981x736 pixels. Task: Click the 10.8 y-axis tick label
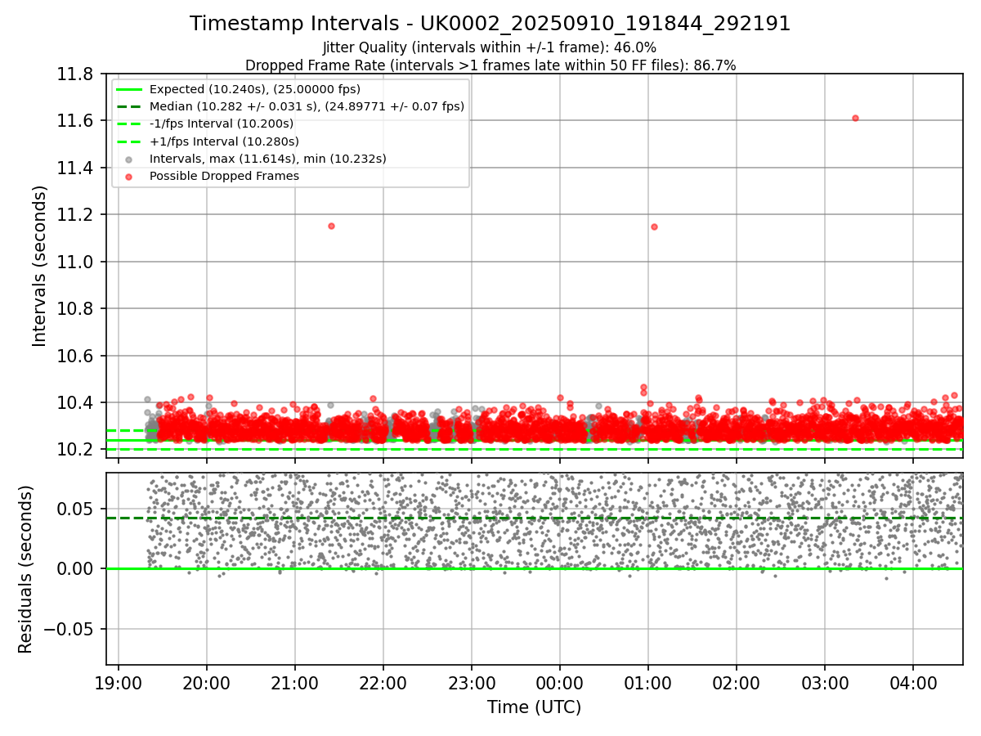pyautogui.click(x=77, y=309)
